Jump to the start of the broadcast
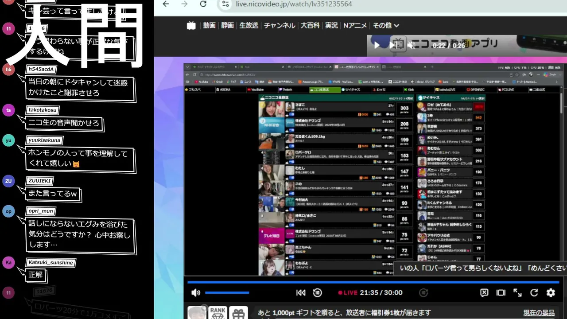567x319 pixels. [x=301, y=292]
